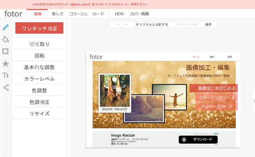Open the share icon in sidebar

click(x=6, y=87)
